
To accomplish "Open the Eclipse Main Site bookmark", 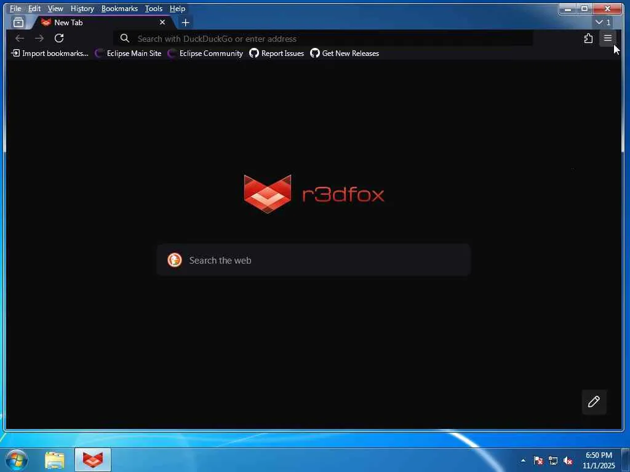I will pyautogui.click(x=128, y=53).
